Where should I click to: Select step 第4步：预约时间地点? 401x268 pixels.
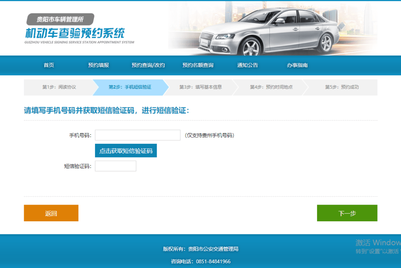coord(271,87)
